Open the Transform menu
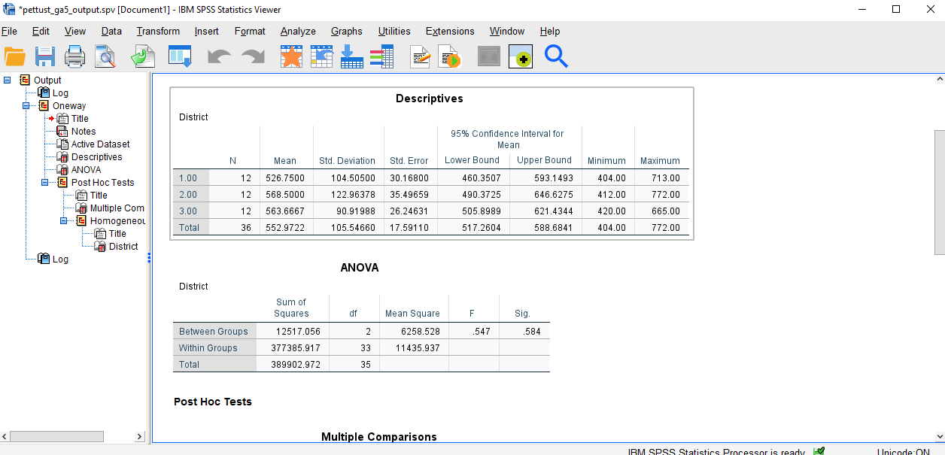The height and width of the screenshot is (455, 945). 157,32
